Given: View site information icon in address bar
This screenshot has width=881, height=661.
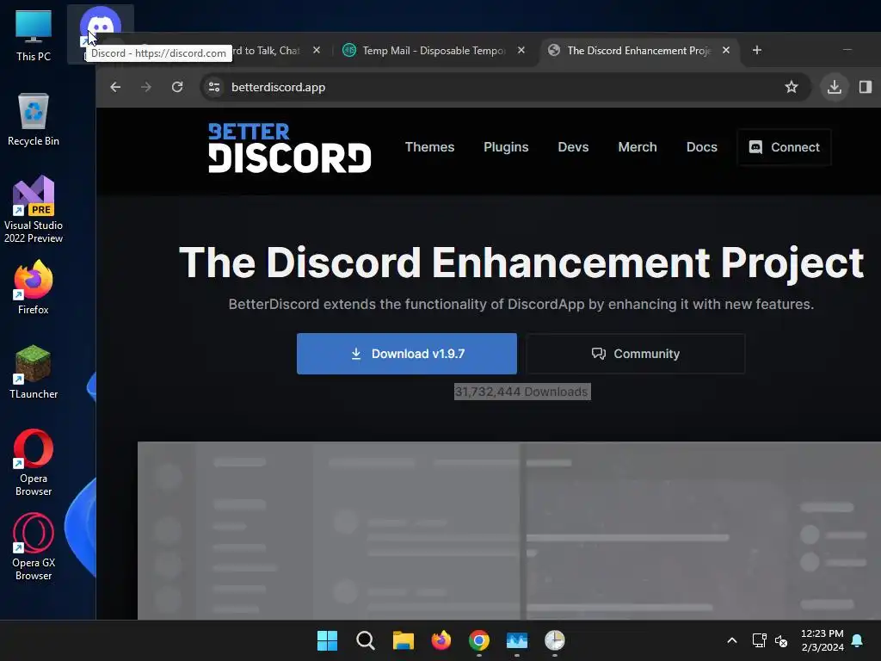Looking at the screenshot, I should point(214,87).
